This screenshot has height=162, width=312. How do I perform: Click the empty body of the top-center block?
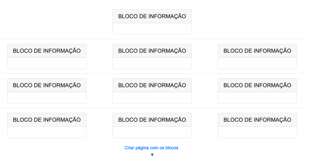click(152, 29)
